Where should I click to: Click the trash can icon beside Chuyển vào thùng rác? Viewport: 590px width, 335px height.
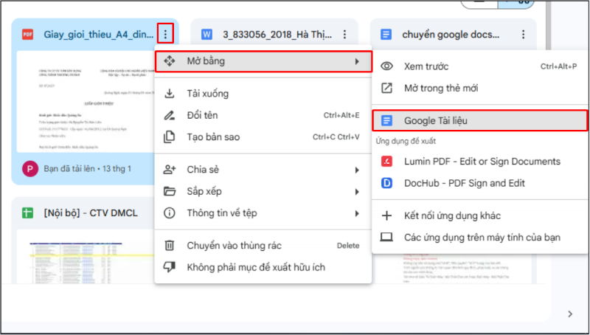click(x=170, y=246)
